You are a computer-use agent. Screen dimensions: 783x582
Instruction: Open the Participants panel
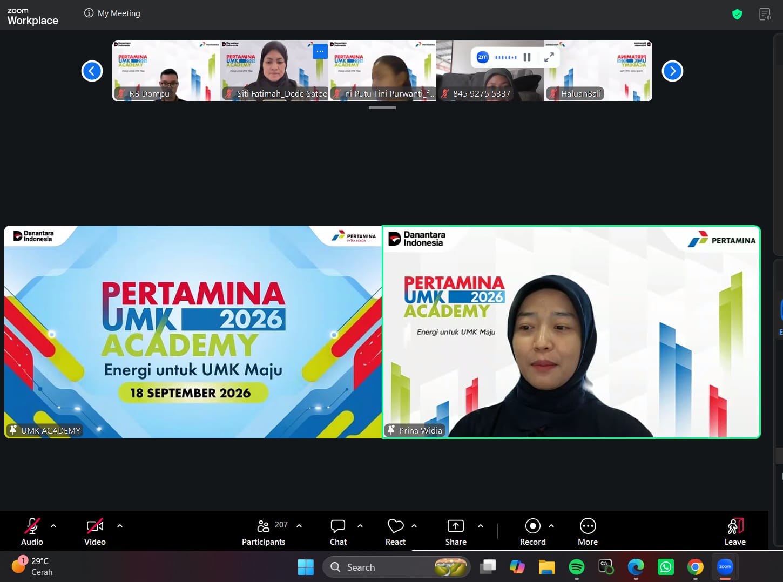pos(264,532)
